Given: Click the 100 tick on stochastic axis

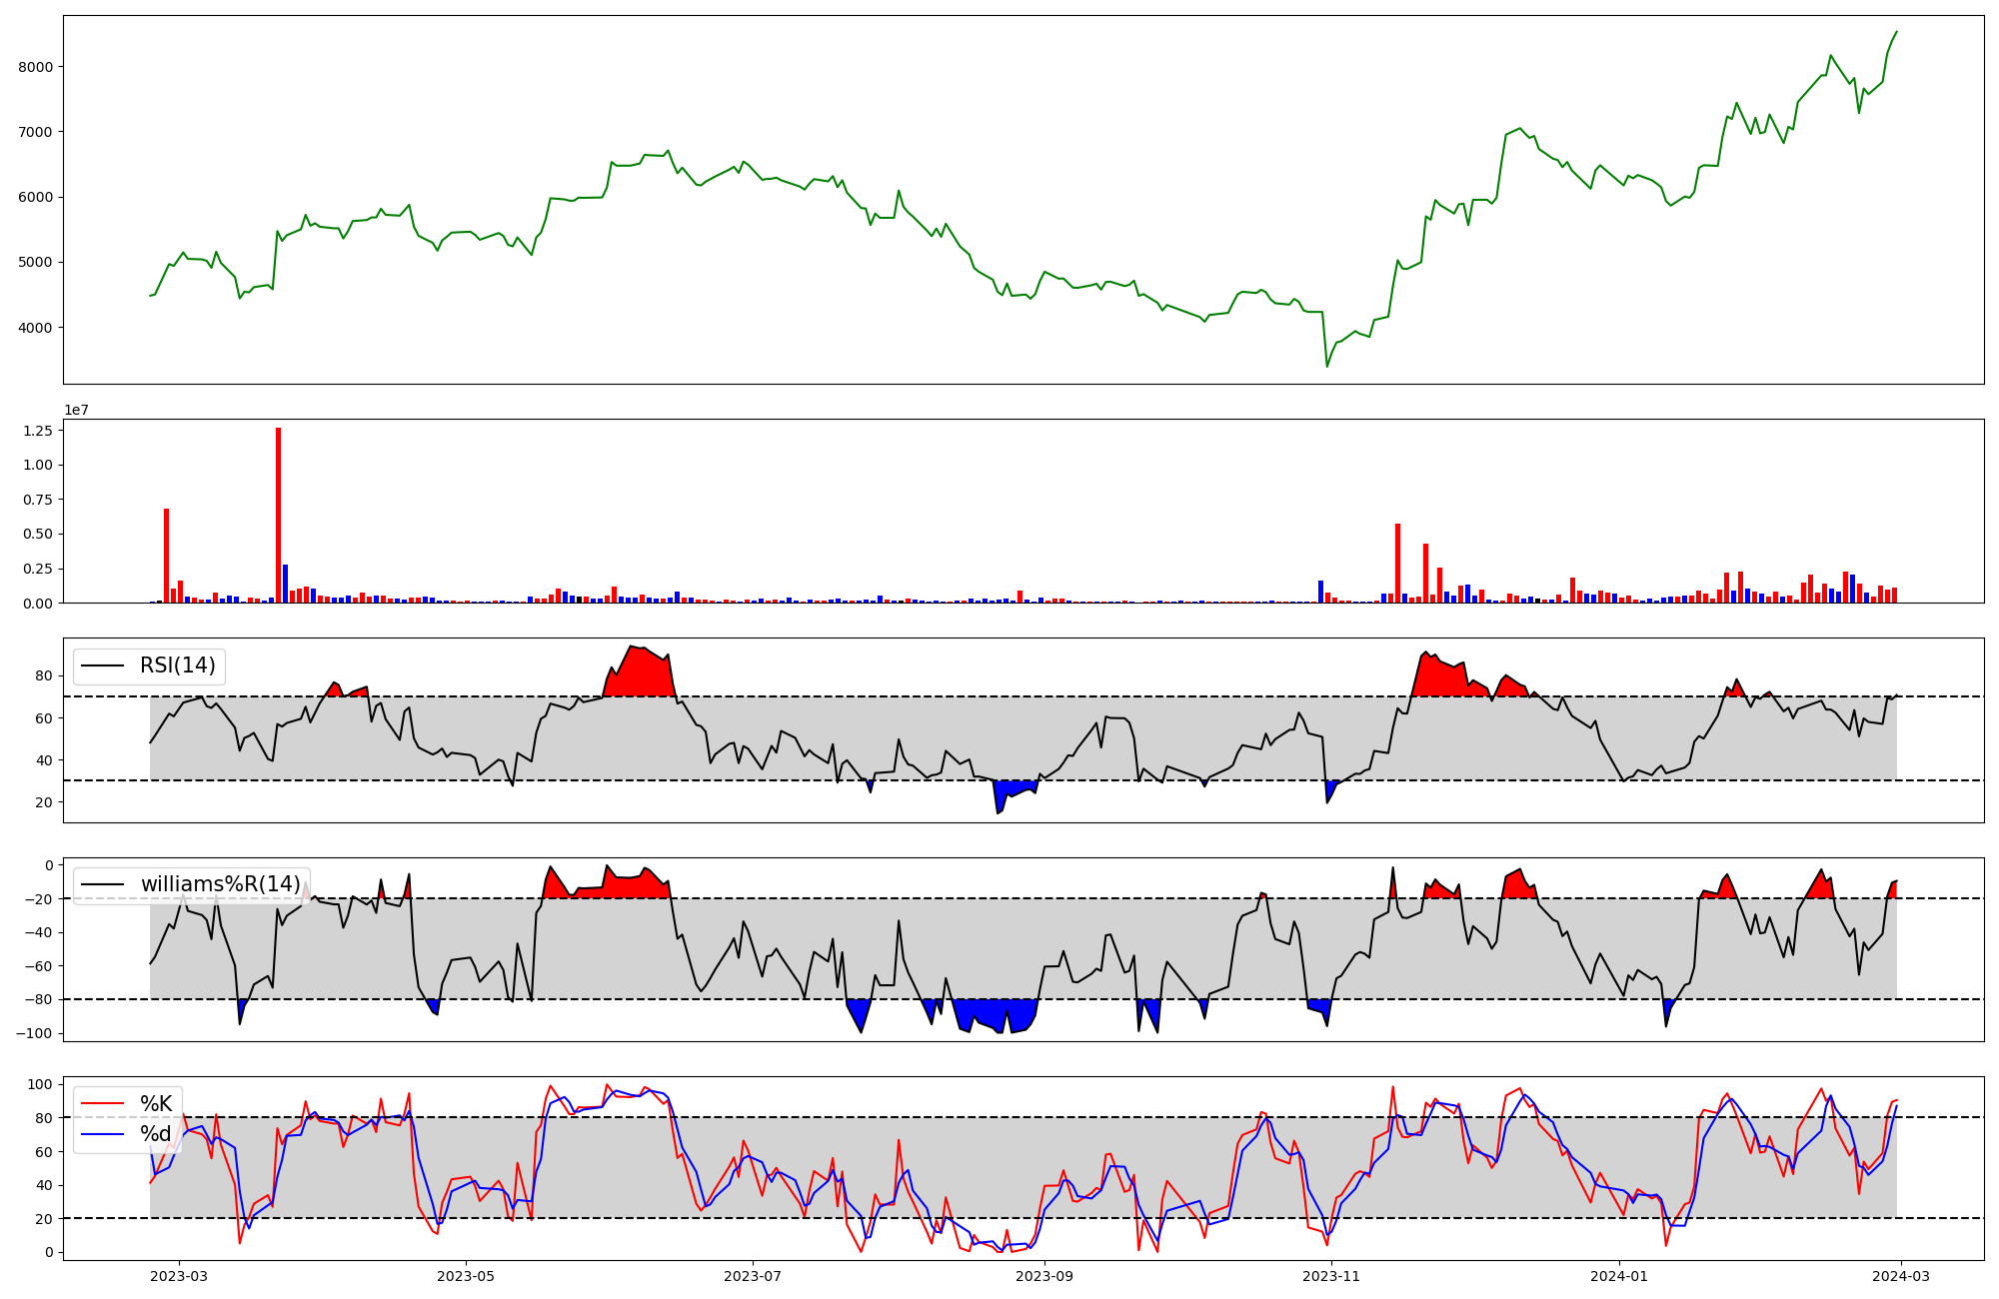Looking at the screenshot, I should click(x=40, y=1084).
